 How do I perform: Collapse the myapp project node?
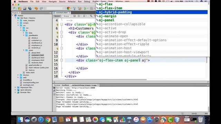[x=13, y=15]
